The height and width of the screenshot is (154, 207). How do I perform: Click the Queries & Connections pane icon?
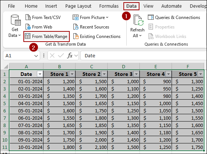click(151, 17)
